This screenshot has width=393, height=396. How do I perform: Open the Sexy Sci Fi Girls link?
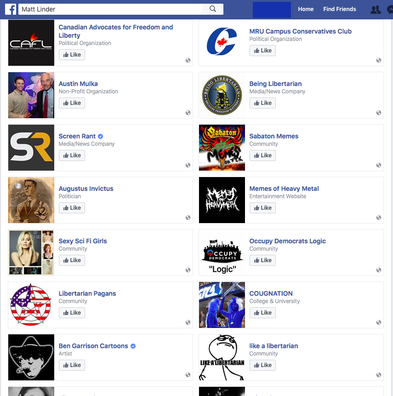pos(83,241)
